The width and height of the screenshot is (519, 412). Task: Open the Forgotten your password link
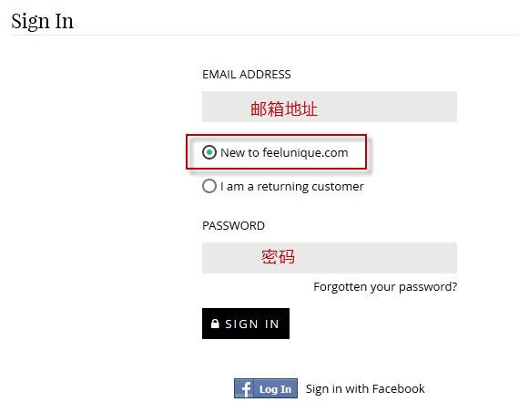tap(385, 287)
